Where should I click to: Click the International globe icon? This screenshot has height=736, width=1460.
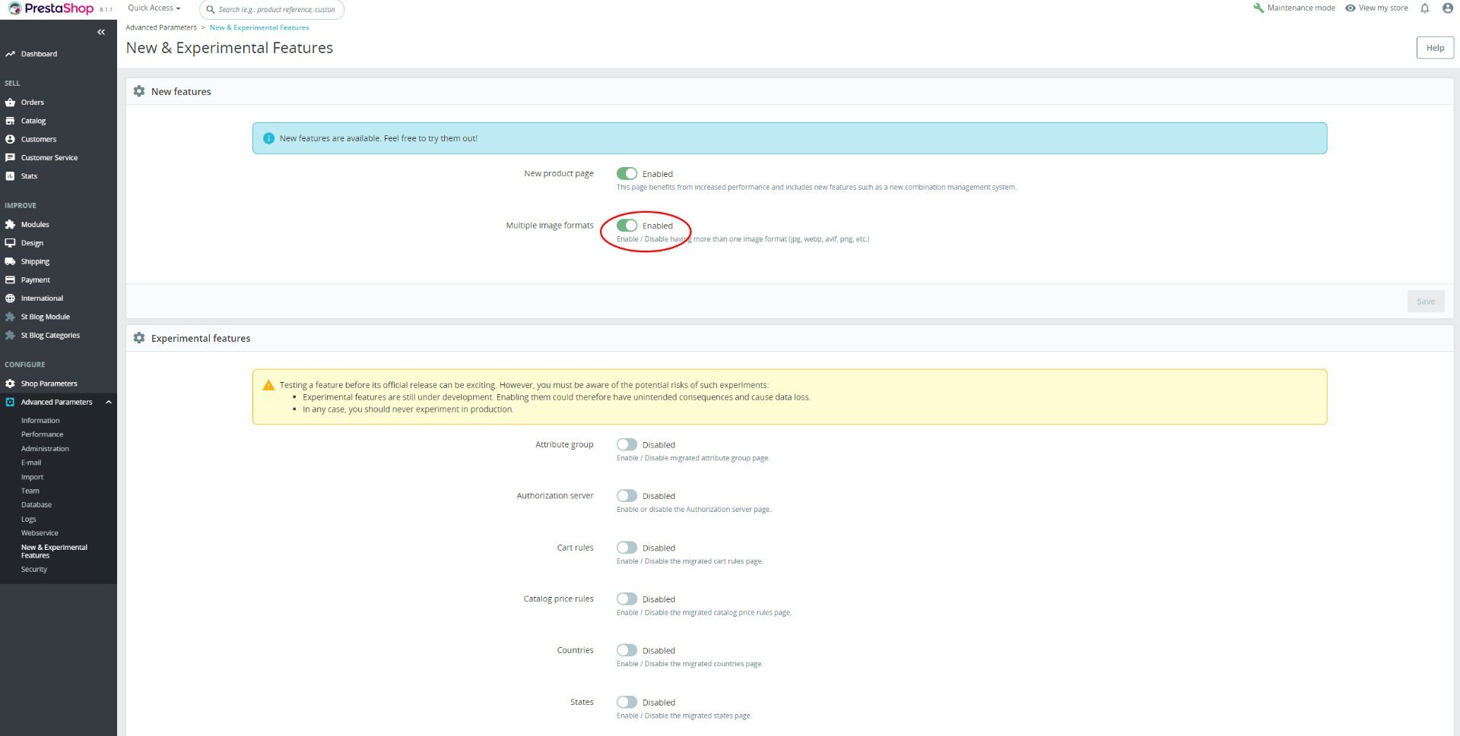[x=10, y=299]
